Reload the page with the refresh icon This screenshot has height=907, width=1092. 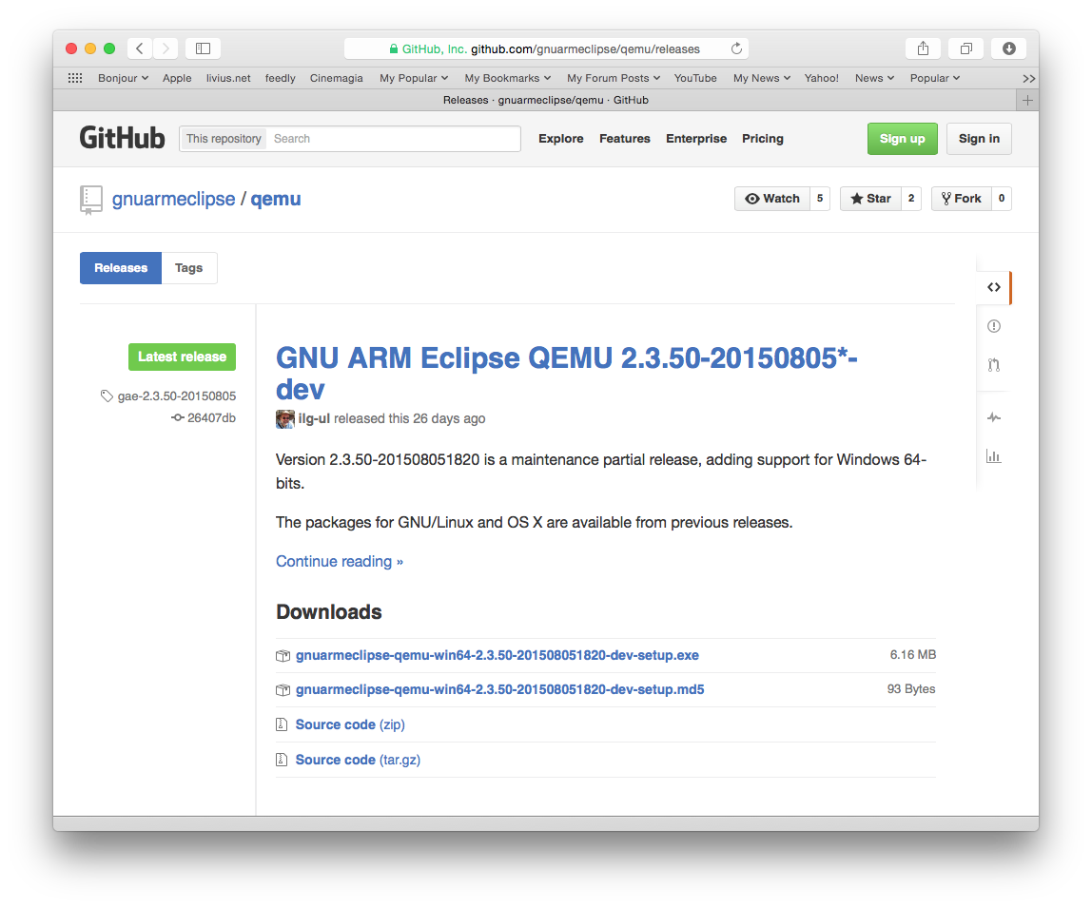point(736,48)
